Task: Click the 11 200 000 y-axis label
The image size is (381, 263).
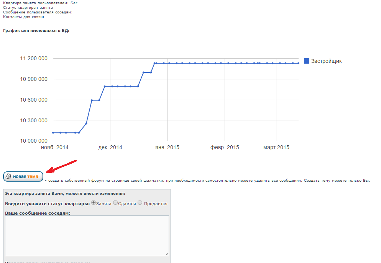Action: tap(33, 59)
